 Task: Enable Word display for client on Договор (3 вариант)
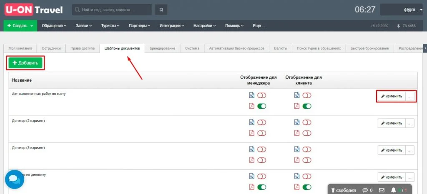[307, 149]
